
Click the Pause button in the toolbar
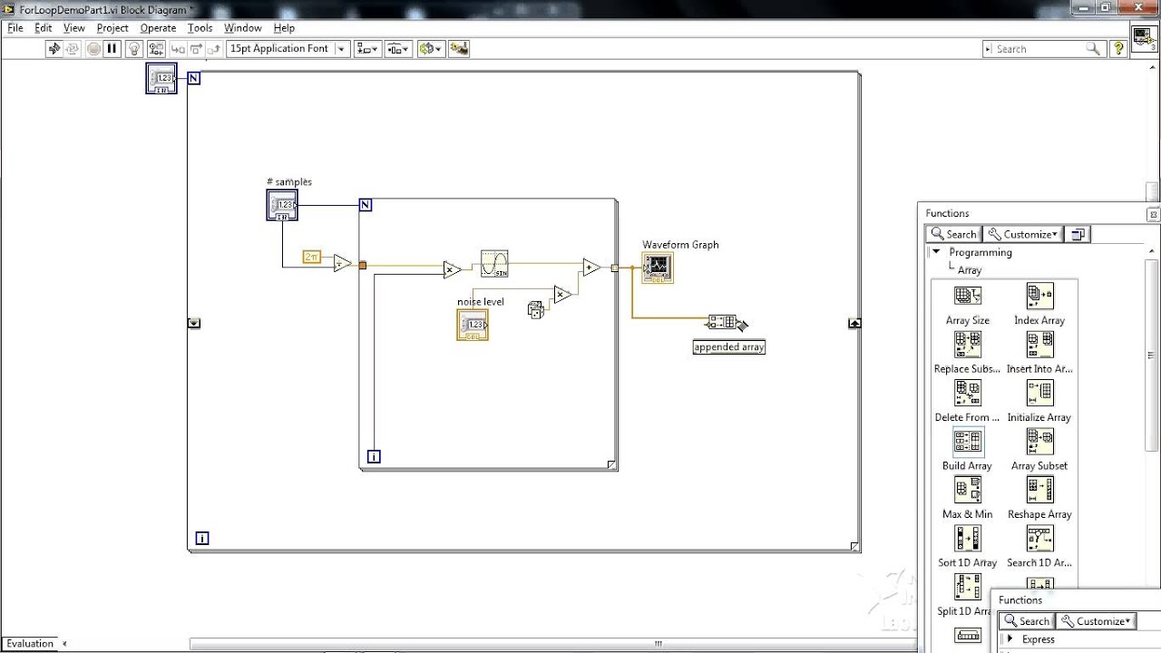(x=112, y=49)
